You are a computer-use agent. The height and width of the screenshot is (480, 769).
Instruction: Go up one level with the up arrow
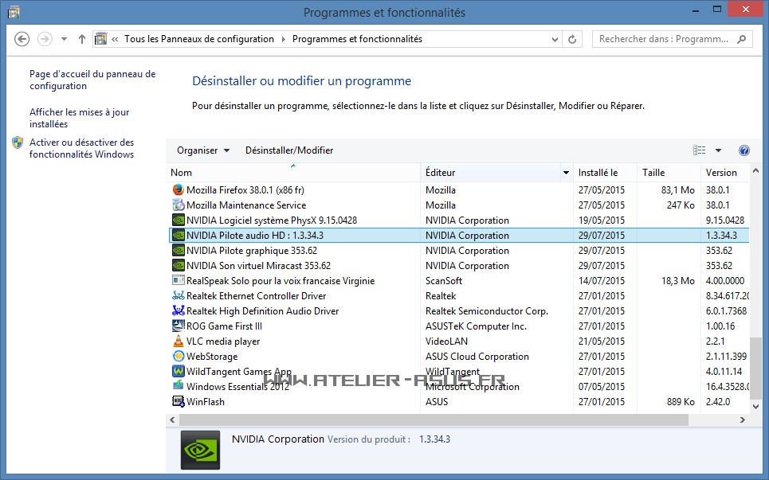tap(82, 39)
